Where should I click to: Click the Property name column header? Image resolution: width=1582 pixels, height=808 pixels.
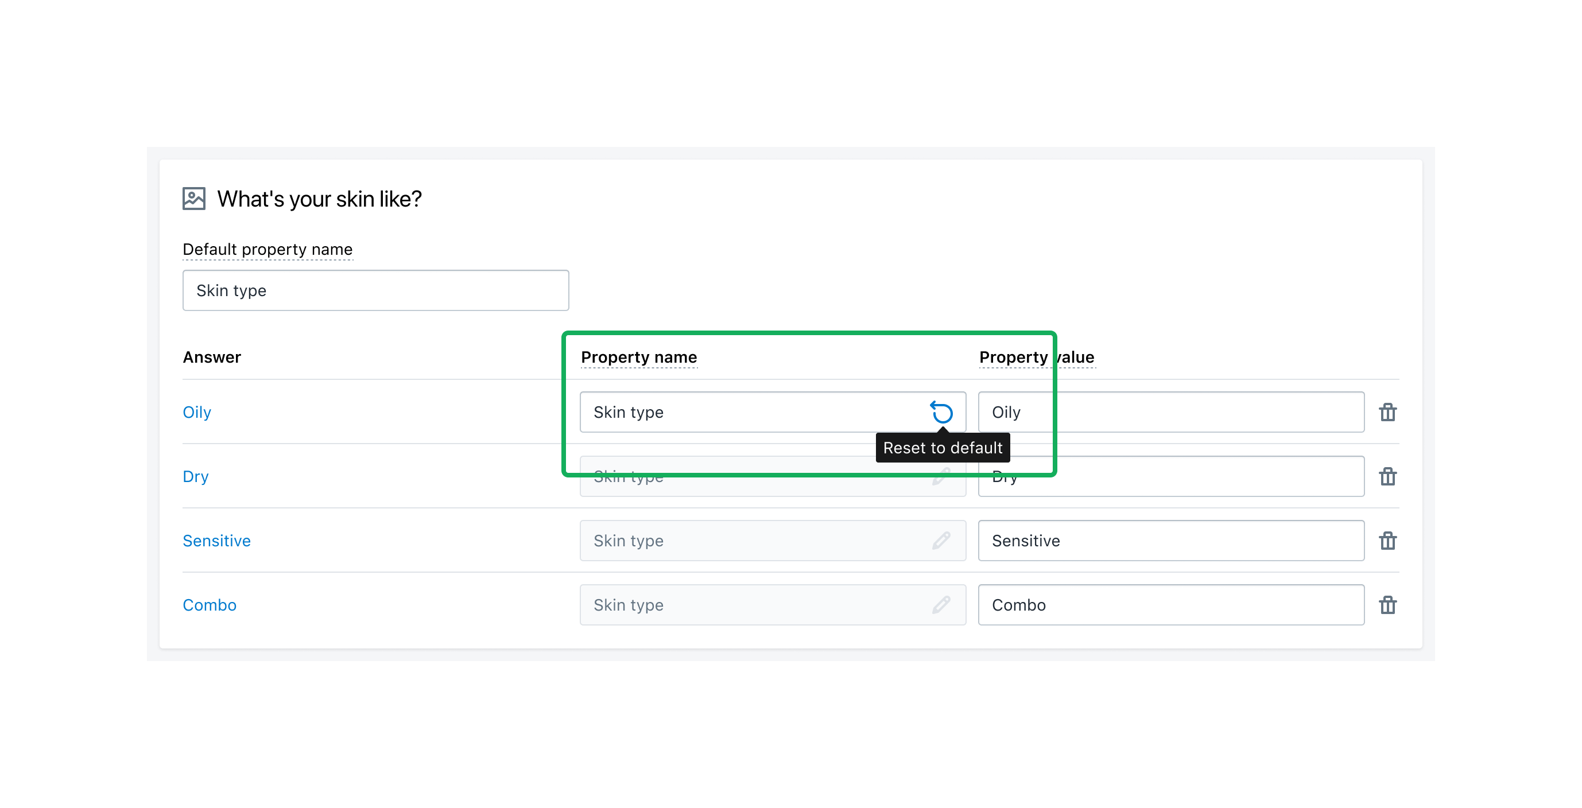pyautogui.click(x=639, y=358)
